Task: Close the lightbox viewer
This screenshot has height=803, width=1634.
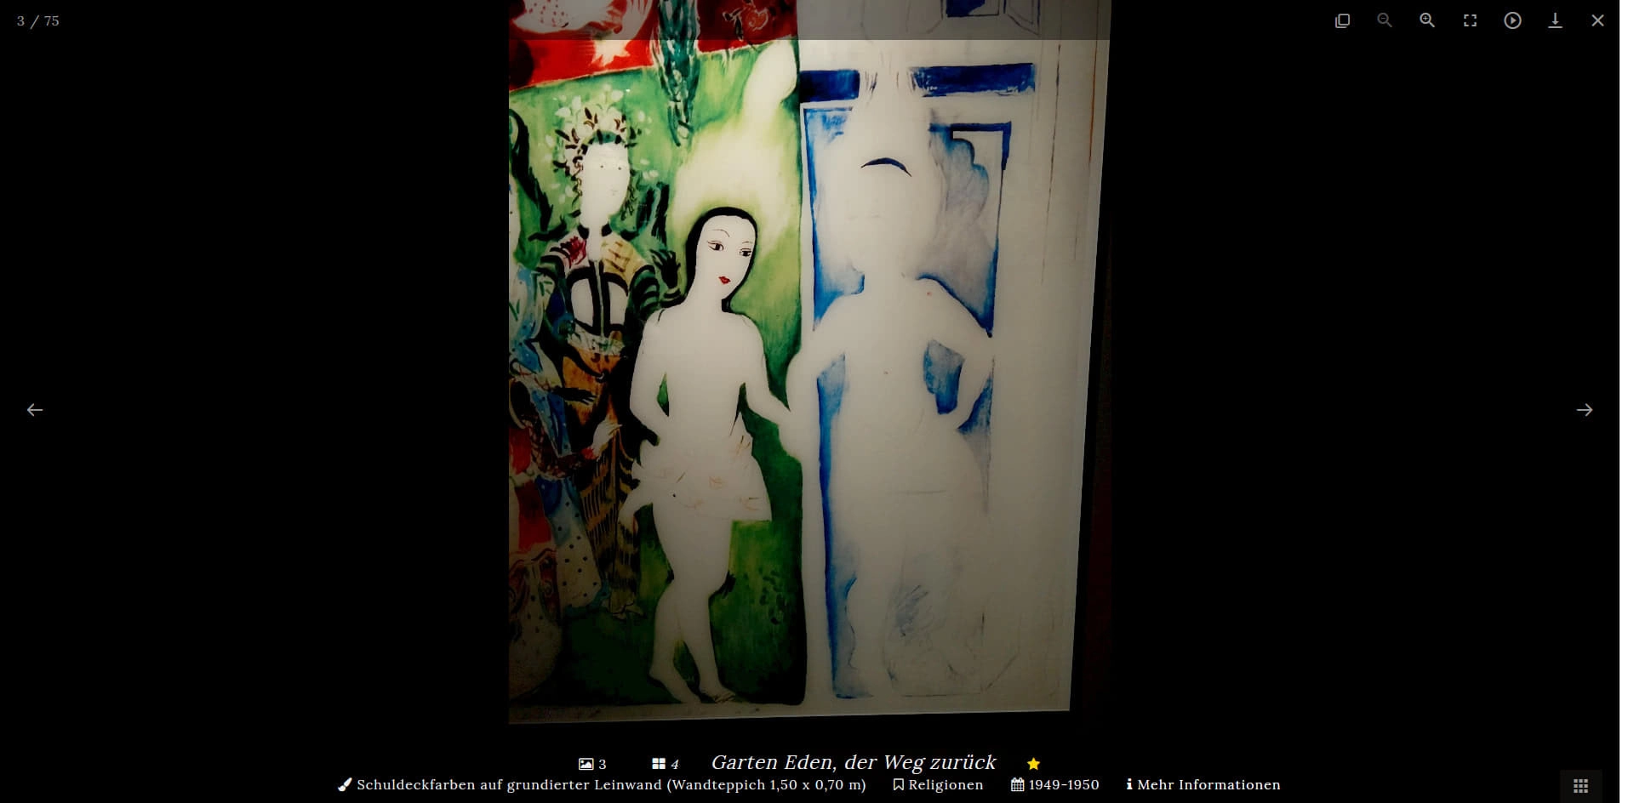Action: tap(1597, 20)
